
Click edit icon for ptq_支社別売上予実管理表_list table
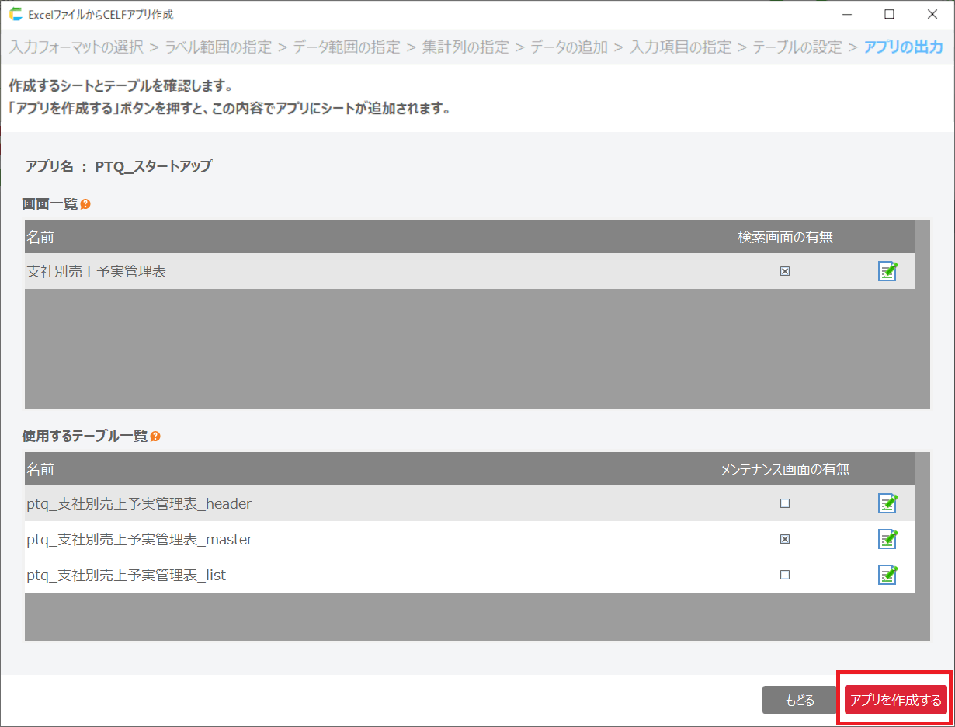point(887,575)
